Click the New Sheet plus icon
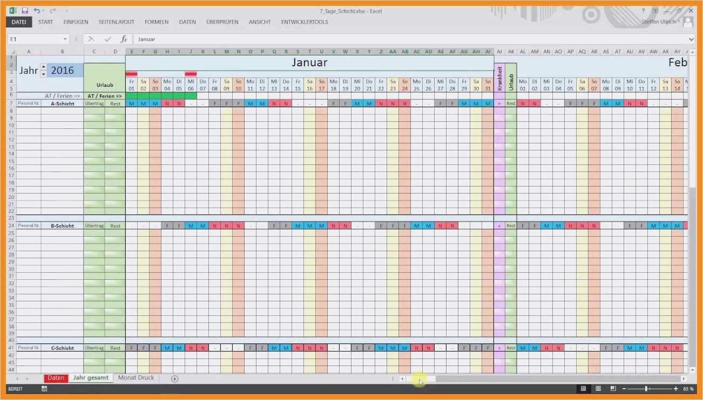The height and width of the screenshot is (400, 703). tap(174, 379)
